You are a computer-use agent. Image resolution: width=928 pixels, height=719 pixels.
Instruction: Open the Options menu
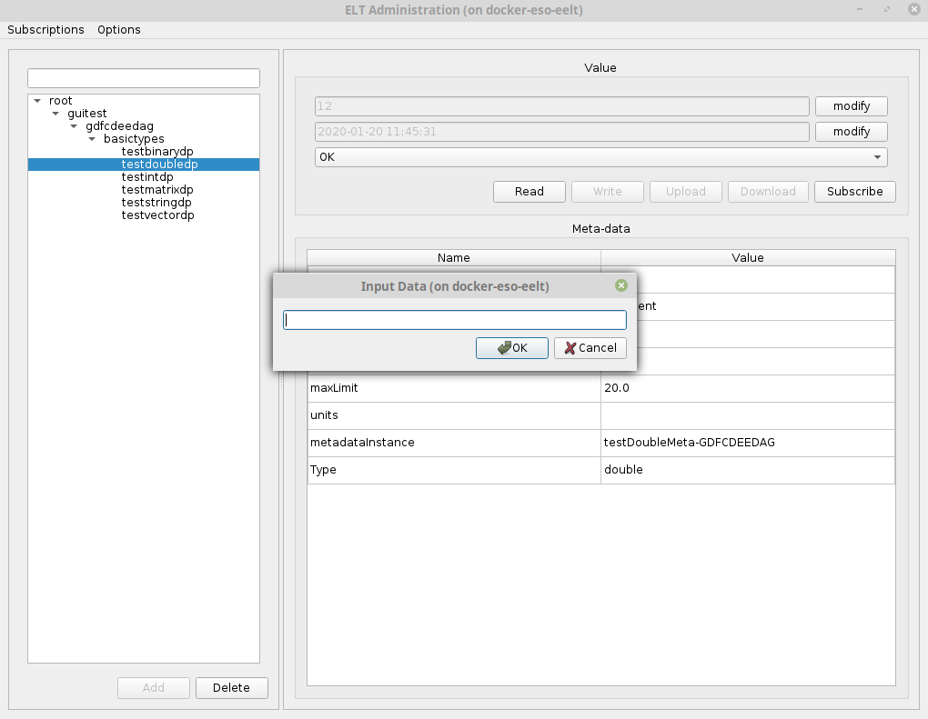point(119,29)
